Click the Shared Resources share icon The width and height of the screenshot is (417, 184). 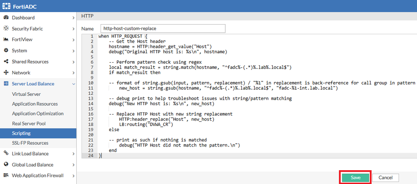(6, 61)
